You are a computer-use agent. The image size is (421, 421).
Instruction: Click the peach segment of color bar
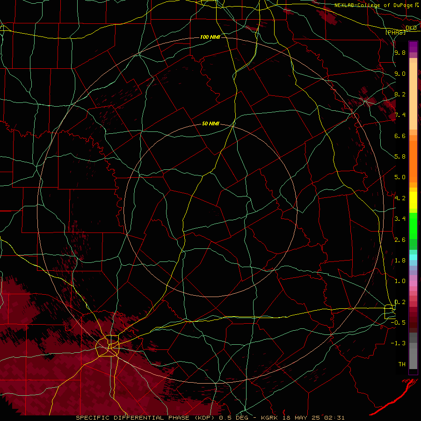pos(413,96)
